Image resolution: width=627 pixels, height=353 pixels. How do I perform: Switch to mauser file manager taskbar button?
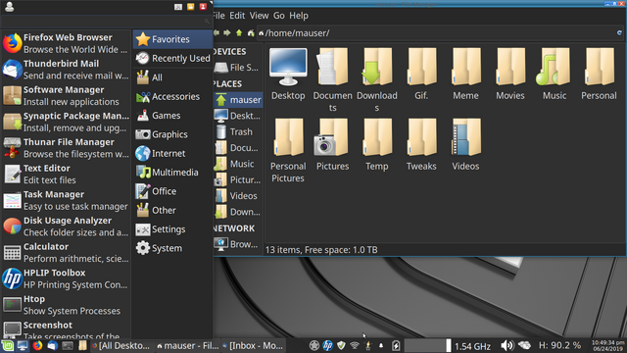187,345
